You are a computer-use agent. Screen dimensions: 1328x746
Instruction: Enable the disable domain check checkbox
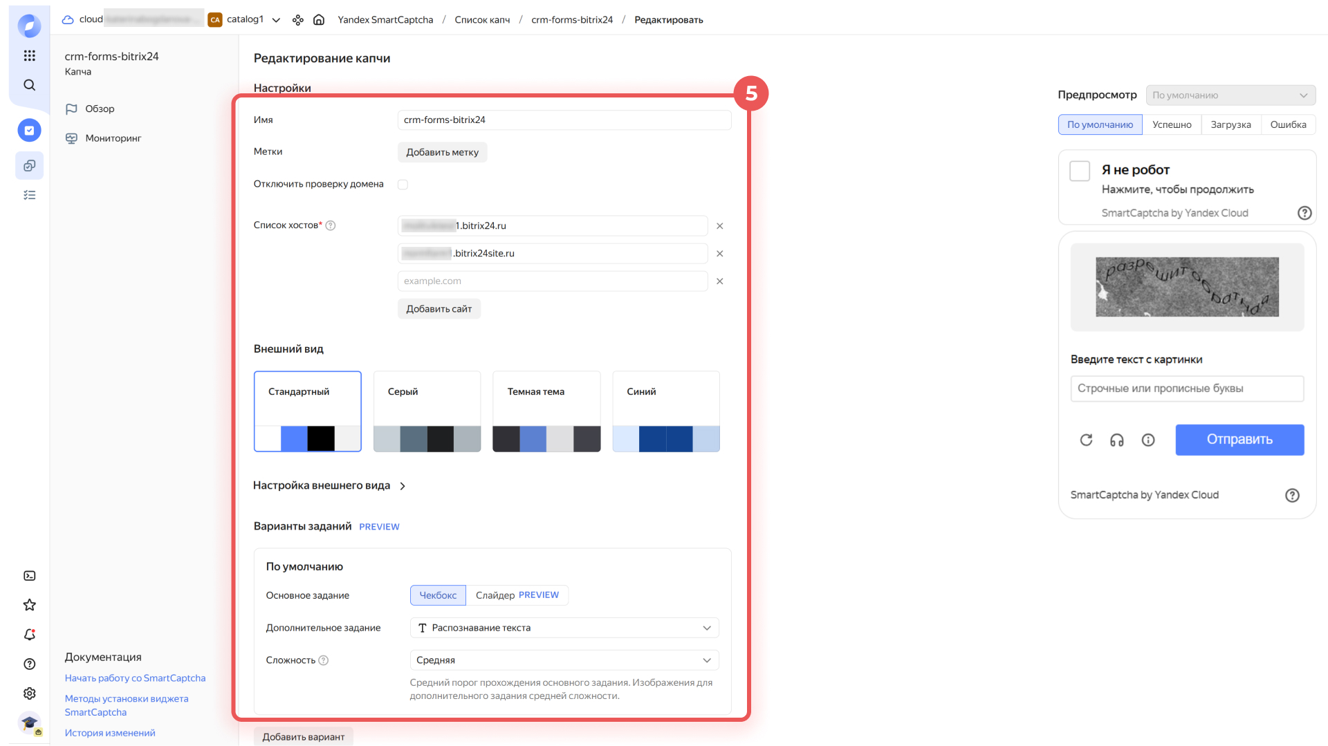(403, 185)
